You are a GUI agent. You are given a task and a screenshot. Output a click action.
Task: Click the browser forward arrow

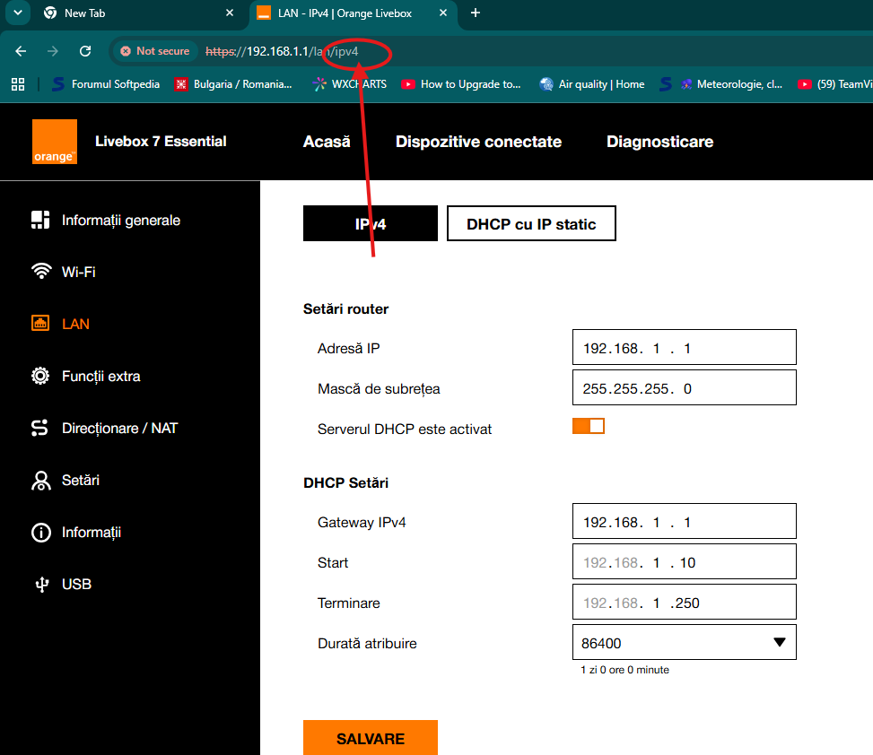(x=53, y=51)
